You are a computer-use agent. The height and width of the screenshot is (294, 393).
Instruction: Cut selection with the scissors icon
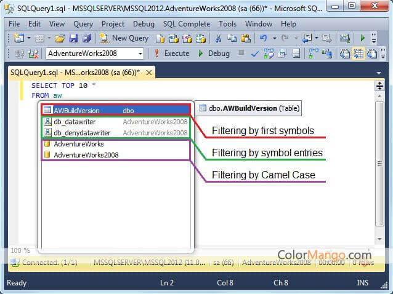218,38
